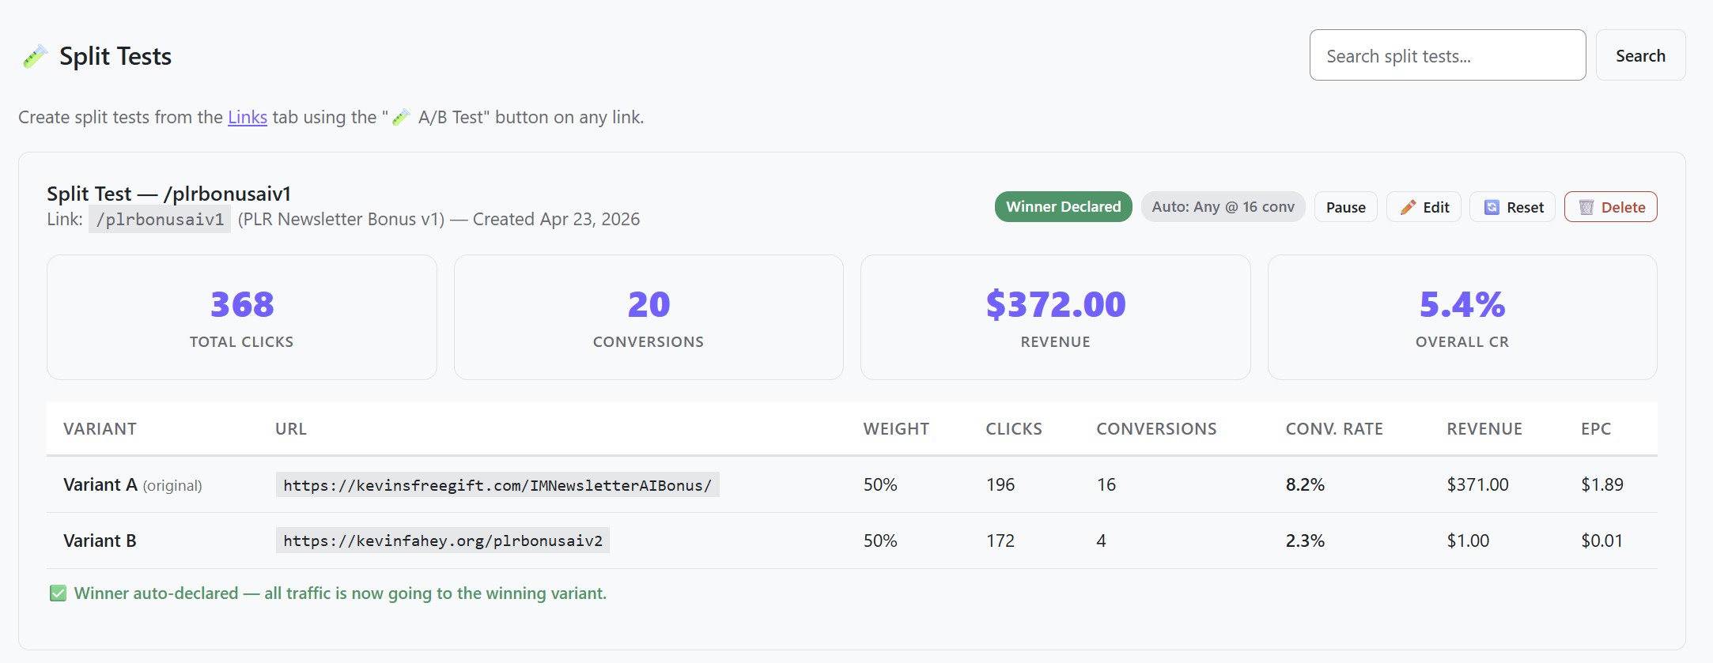Screen dimensions: 1713x663
Task: Click Variant B's 50% weight value
Action: pos(880,541)
